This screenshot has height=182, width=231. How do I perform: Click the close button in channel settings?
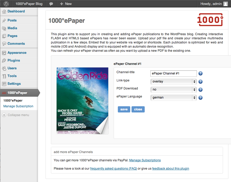tap(138, 109)
